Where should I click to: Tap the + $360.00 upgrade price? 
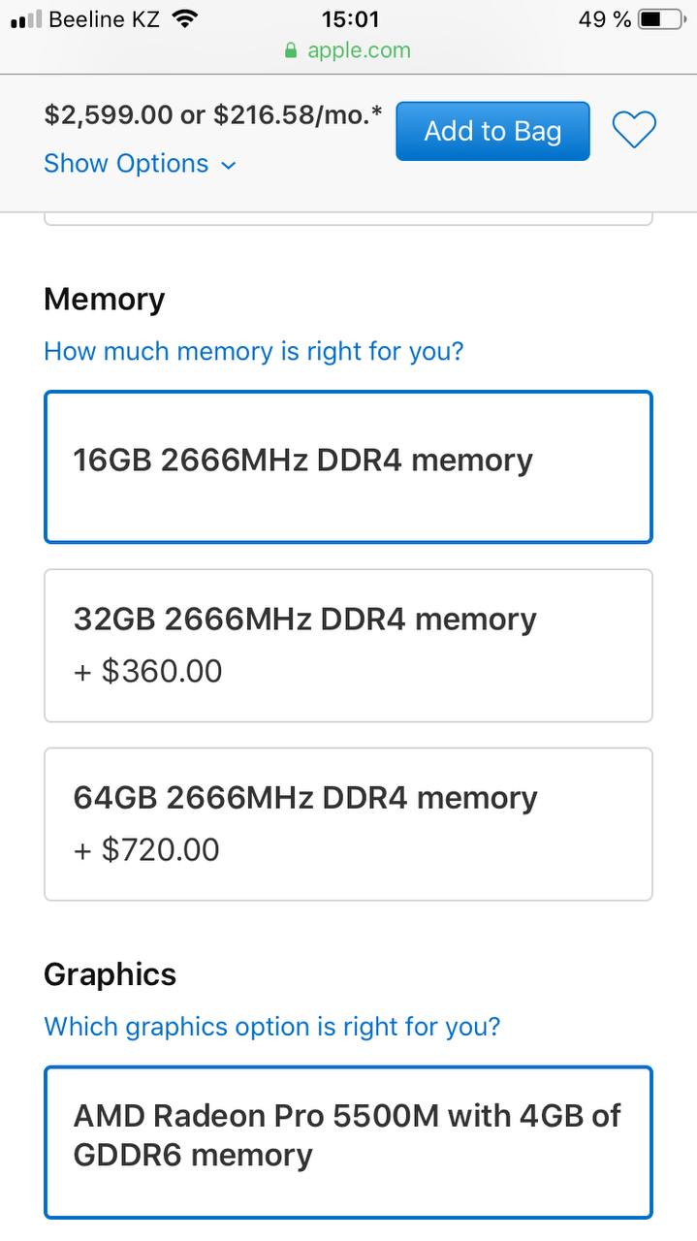[x=148, y=671]
